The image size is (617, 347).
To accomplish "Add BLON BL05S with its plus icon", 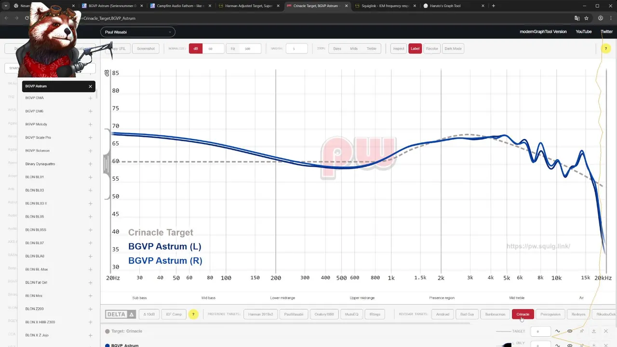I will pyautogui.click(x=90, y=230).
